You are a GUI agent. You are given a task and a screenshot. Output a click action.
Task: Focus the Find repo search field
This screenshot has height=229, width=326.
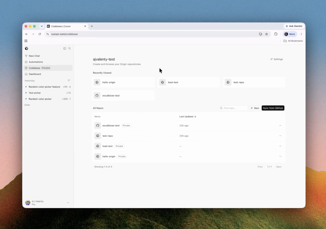click(233, 108)
